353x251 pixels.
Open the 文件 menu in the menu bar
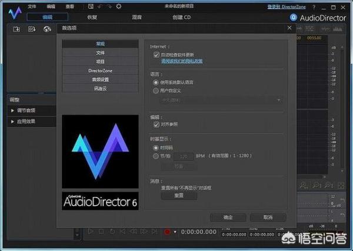click(x=32, y=6)
